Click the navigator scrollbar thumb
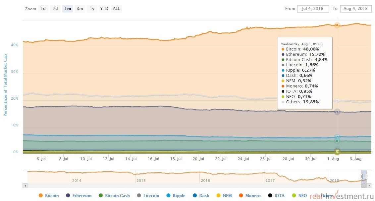The width and height of the screenshot is (375, 201). [364, 185]
